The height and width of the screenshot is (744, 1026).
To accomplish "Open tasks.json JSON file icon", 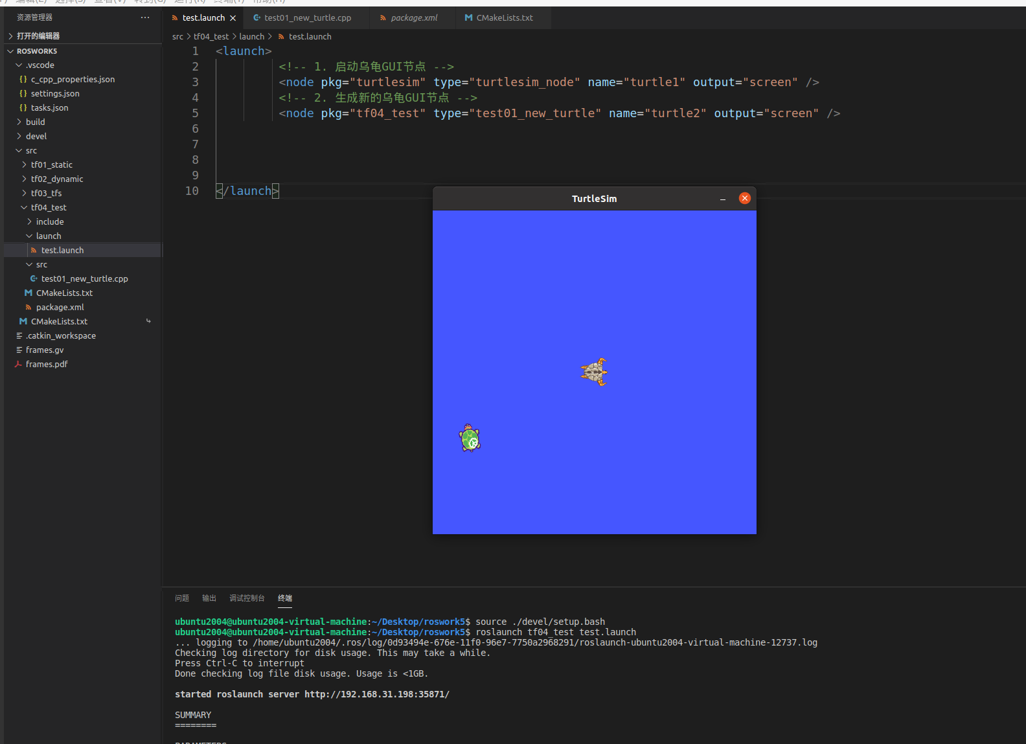I will tap(23, 107).
